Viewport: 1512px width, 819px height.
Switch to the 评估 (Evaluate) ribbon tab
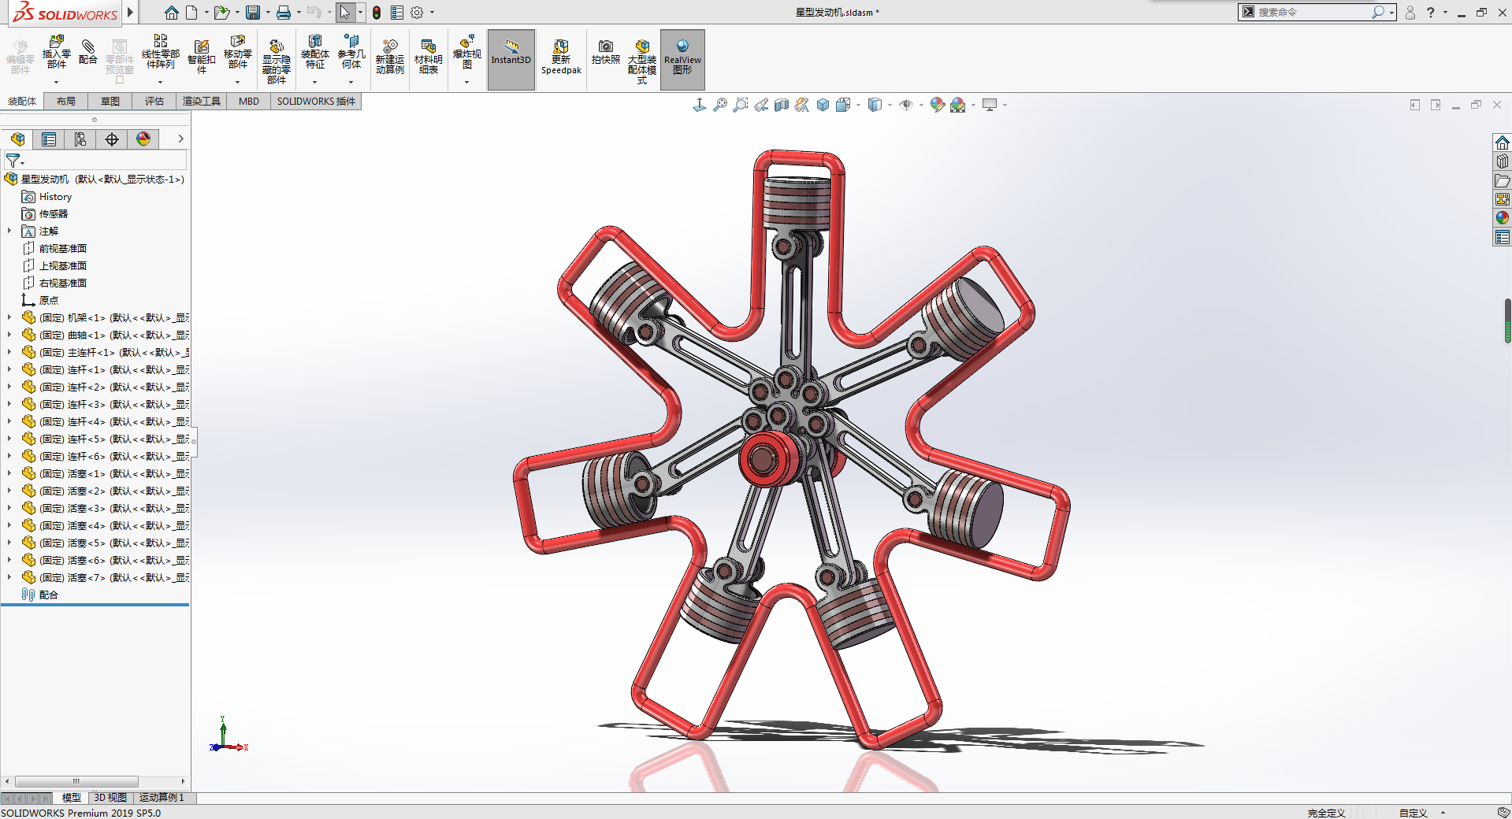click(154, 101)
